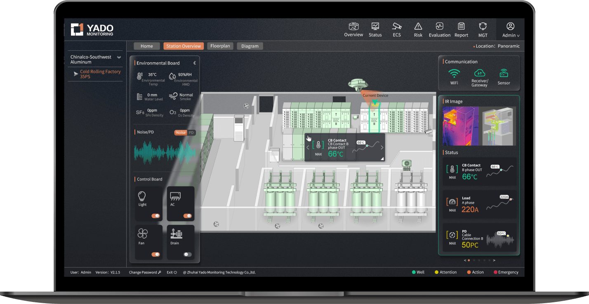589x304 pixels.
Task: Switch to the Station Overview tab
Action: (x=184, y=46)
